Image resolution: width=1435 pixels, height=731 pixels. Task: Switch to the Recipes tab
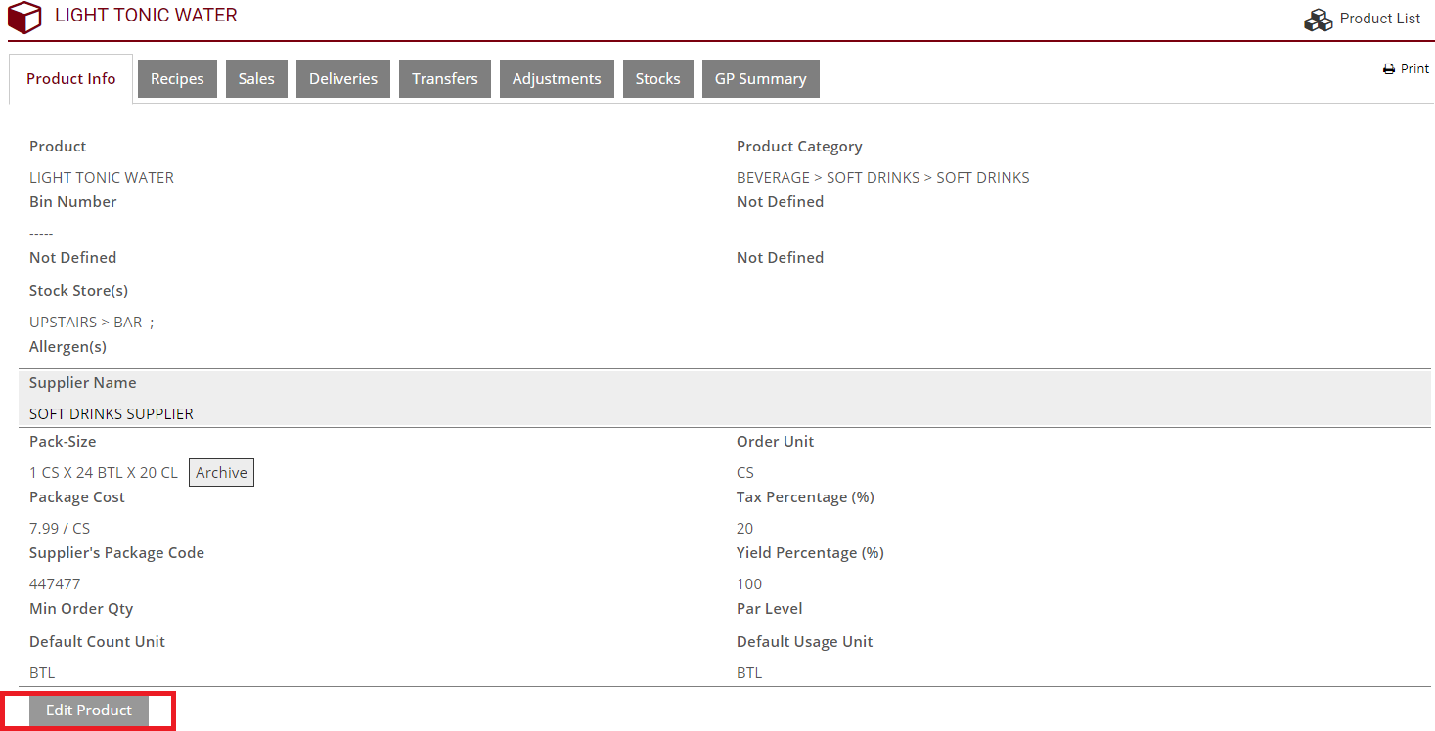[177, 79]
